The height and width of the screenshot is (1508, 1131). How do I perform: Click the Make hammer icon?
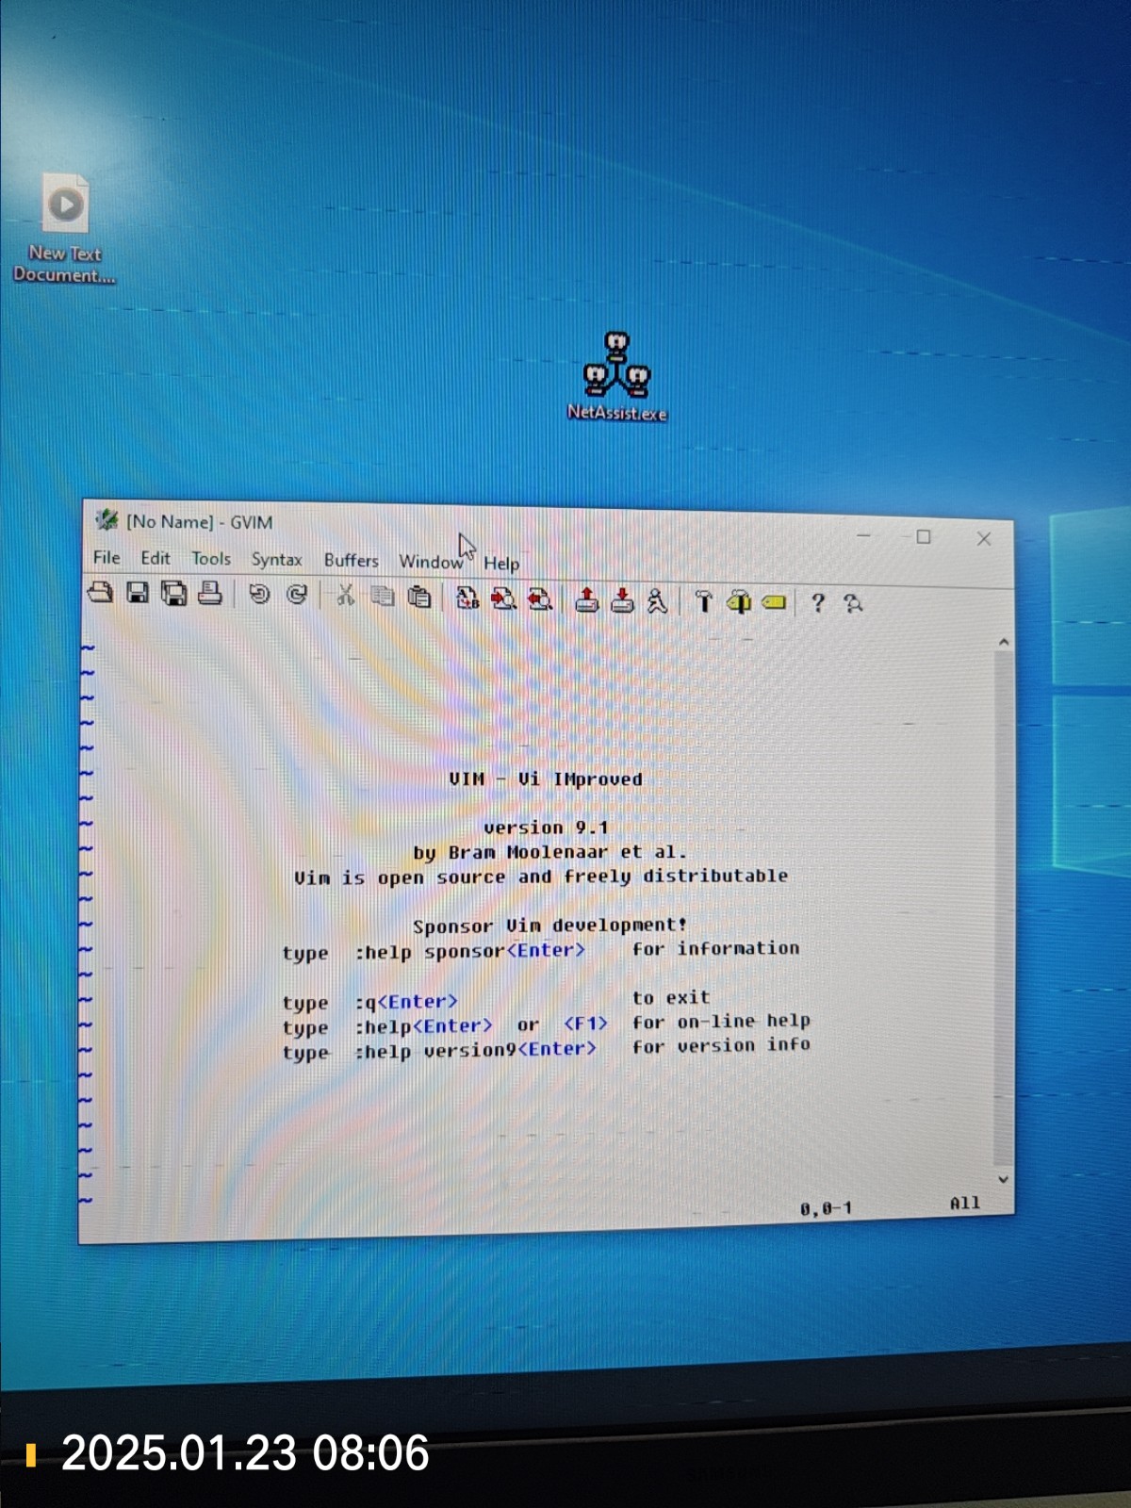pyautogui.click(x=703, y=601)
